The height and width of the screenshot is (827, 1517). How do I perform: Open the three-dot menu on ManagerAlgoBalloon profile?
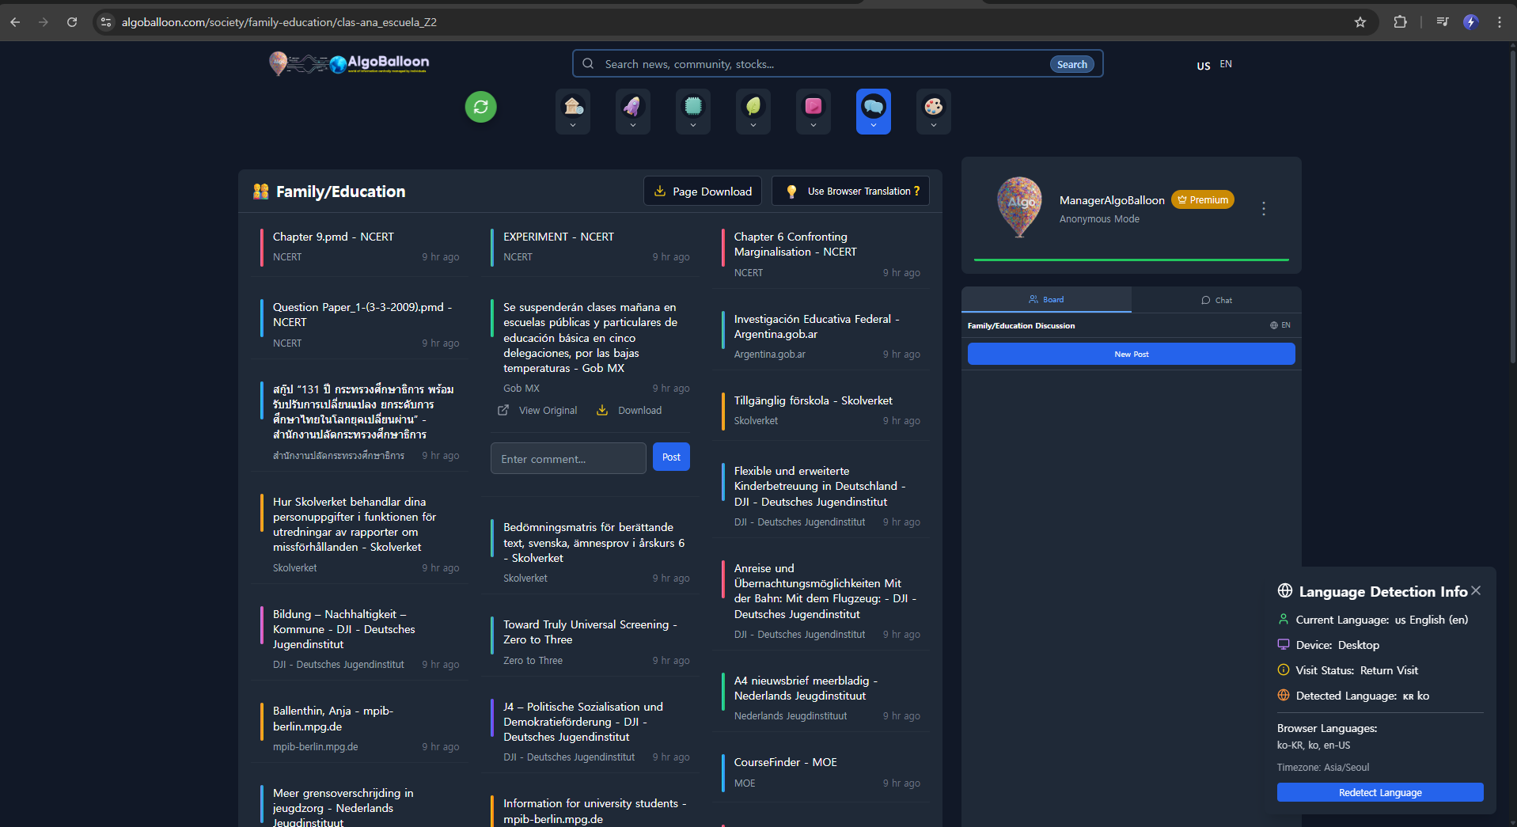pyautogui.click(x=1264, y=208)
